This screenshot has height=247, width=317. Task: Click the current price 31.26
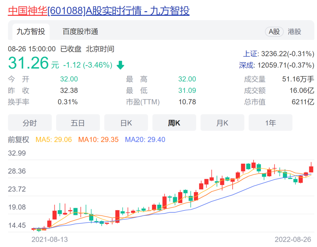click(28, 63)
